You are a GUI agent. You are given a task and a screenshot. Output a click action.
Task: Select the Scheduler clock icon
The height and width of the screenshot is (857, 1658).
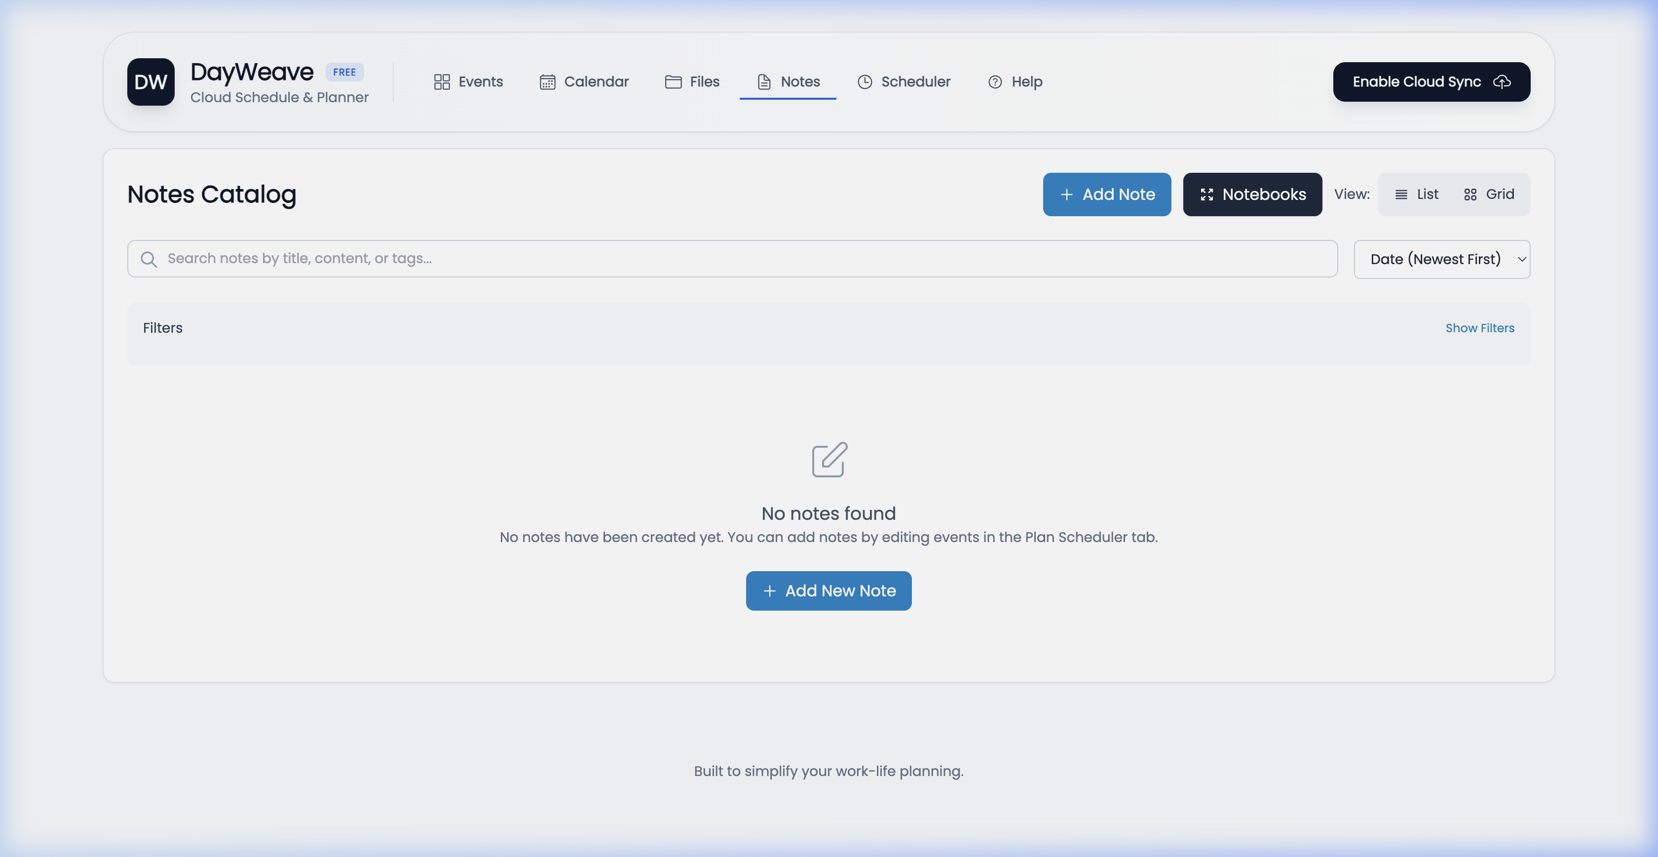(x=865, y=82)
